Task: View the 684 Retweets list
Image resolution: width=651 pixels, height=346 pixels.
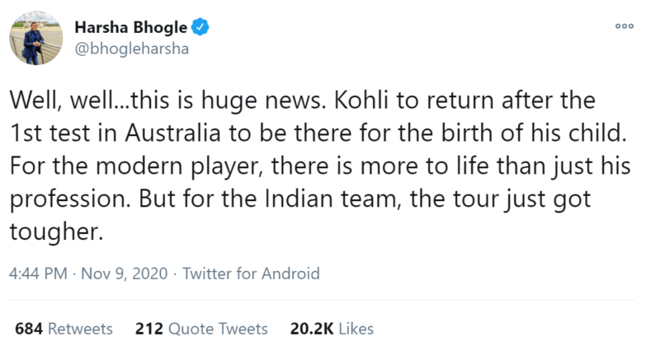Action: (64, 329)
